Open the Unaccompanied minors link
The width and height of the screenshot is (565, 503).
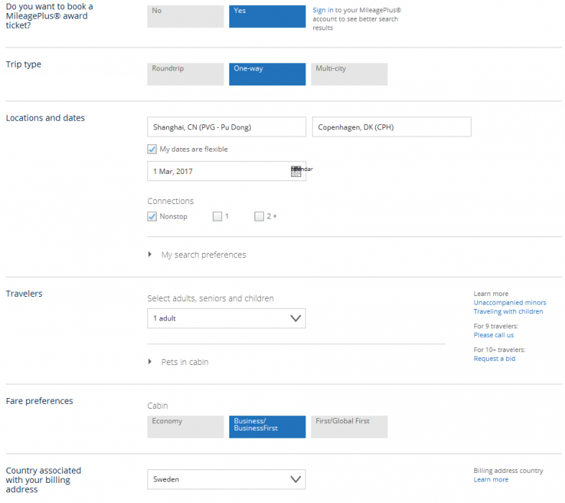[509, 303]
